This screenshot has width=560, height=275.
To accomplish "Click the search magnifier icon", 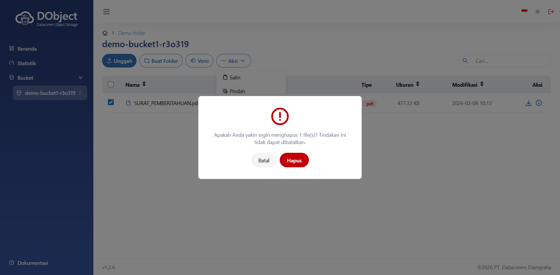I will tap(465, 61).
